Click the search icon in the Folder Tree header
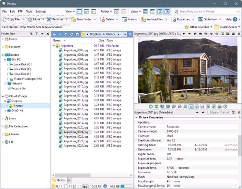Screen dimensions: 242x189 [31, 34]
